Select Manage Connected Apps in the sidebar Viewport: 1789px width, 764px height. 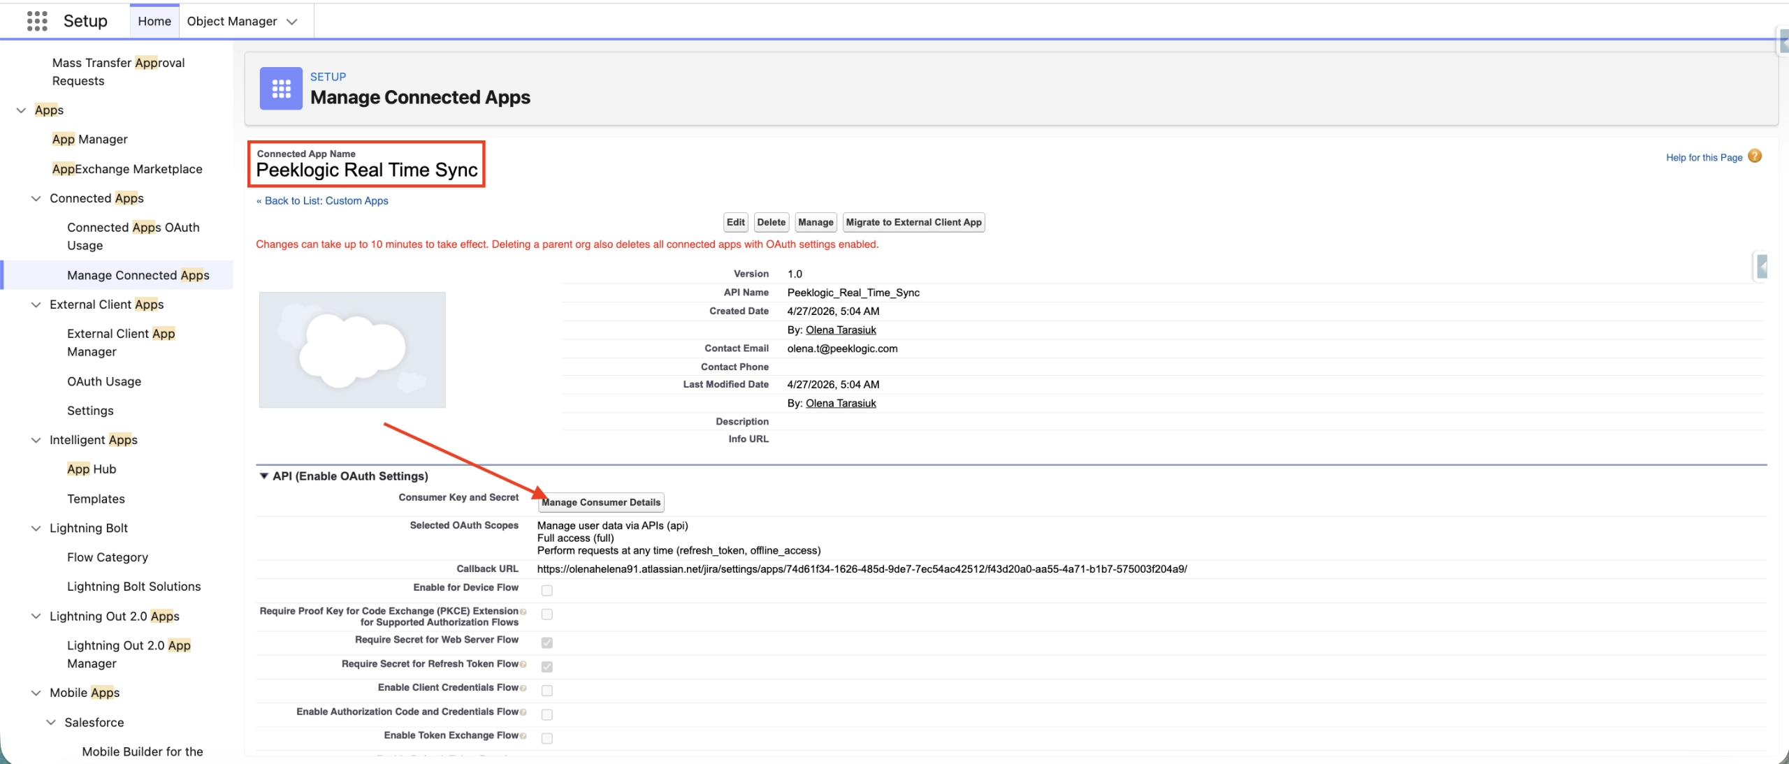click(x=138, y=275)
